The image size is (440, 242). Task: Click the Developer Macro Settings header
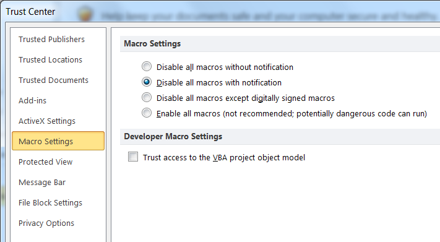173,136
